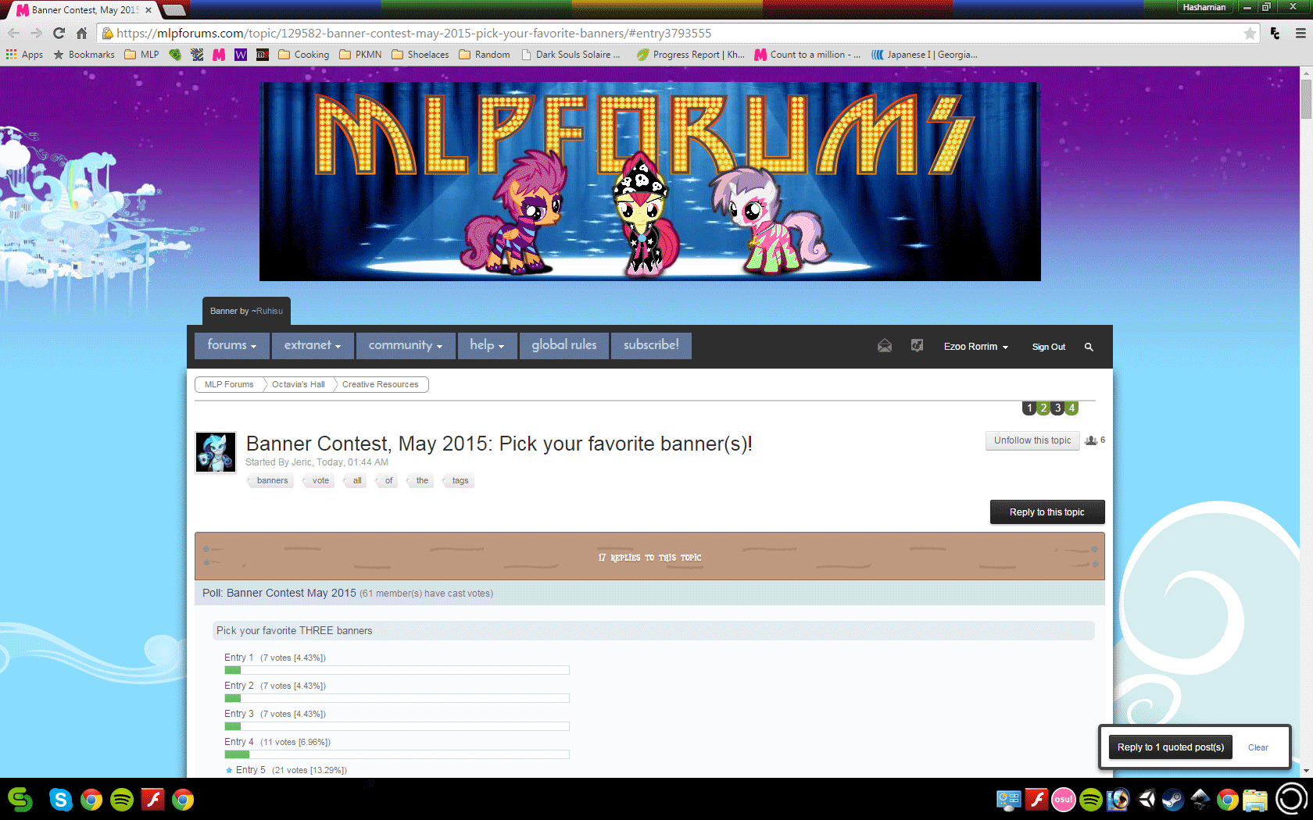Screen dimensions: 1313x820
Task: Open the pixel sprite bookmark favicon
Action: [x=197, y=55]
